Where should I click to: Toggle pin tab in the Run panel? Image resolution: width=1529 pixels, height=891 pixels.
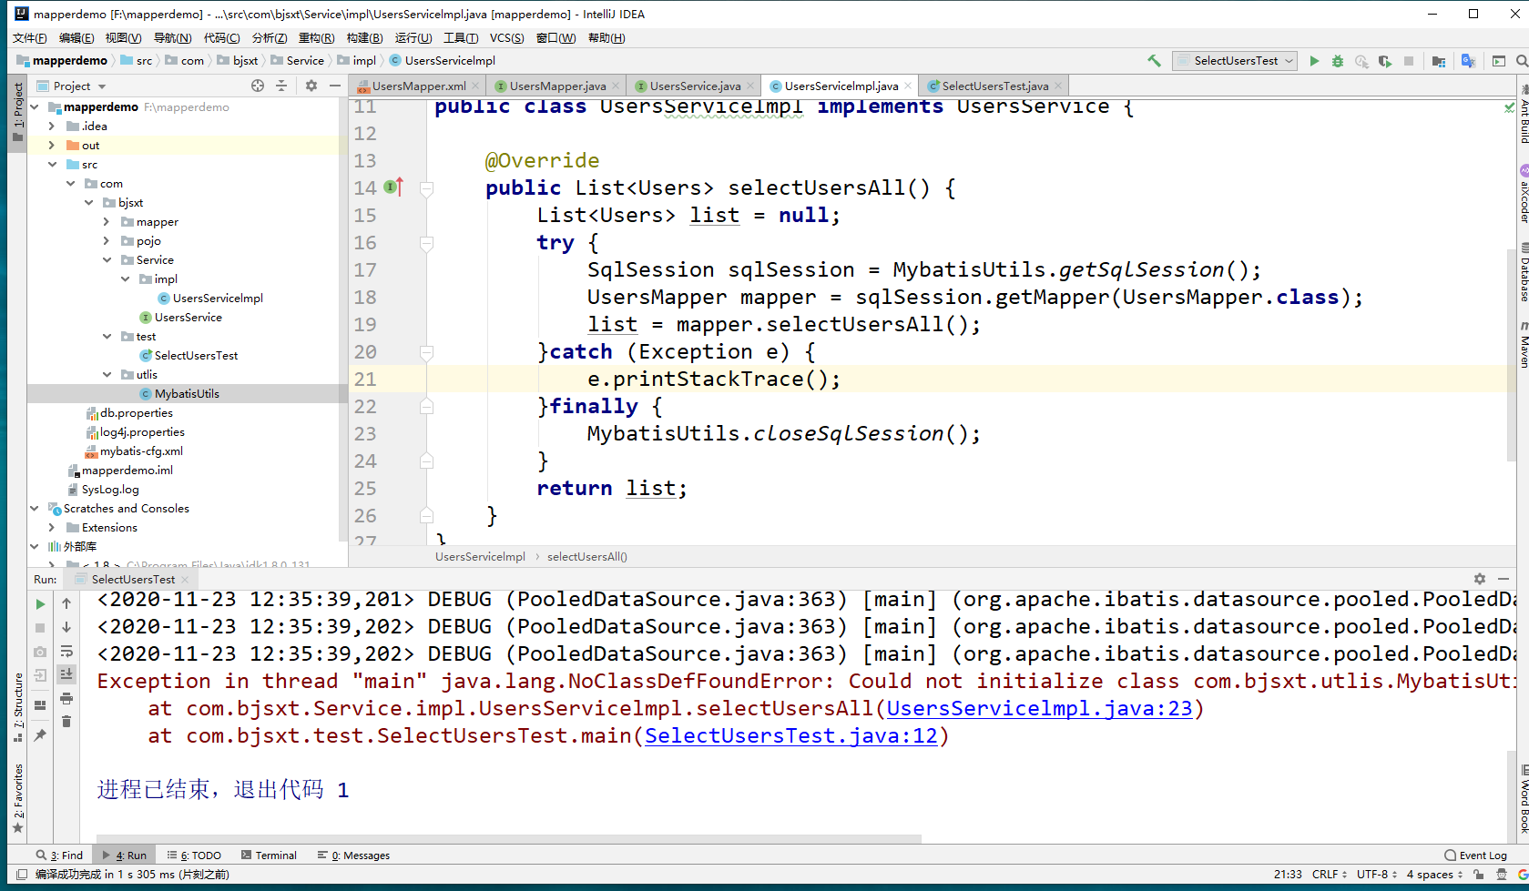[x=40, y=735]
